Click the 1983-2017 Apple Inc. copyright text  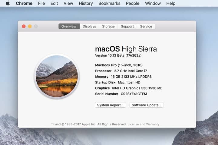[89, 124]
